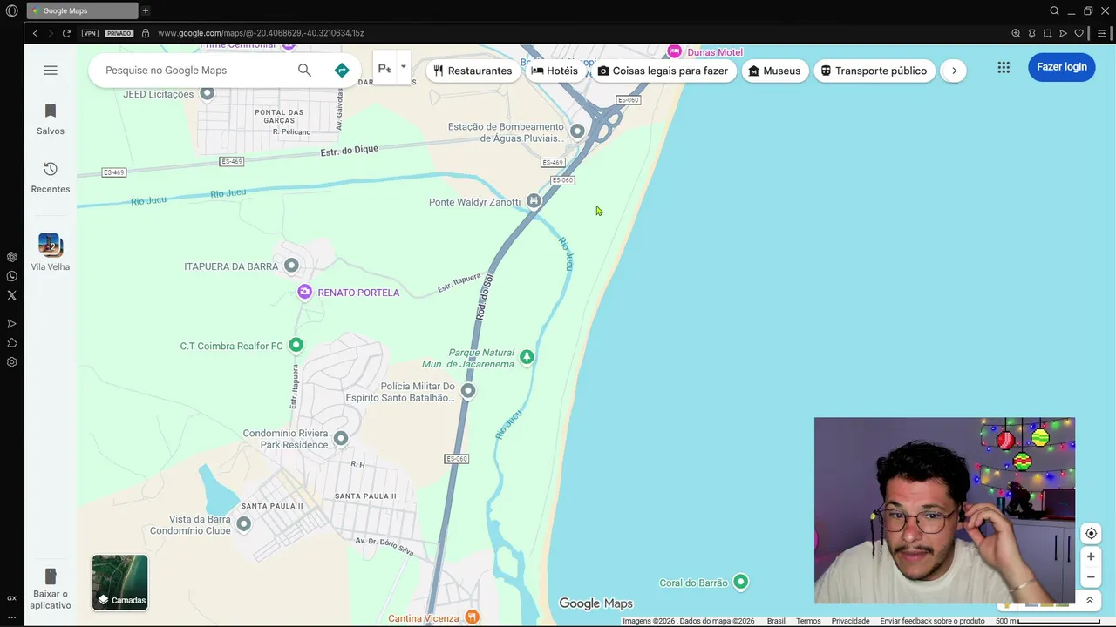Screen dimensions: 1116x627
Task: Click the Rod. do Sol road label
Action: point(484,296)
